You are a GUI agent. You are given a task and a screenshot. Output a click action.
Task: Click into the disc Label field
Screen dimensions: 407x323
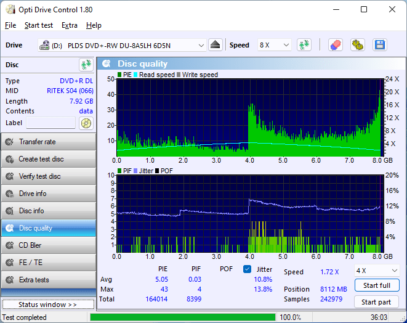[51, 123]
